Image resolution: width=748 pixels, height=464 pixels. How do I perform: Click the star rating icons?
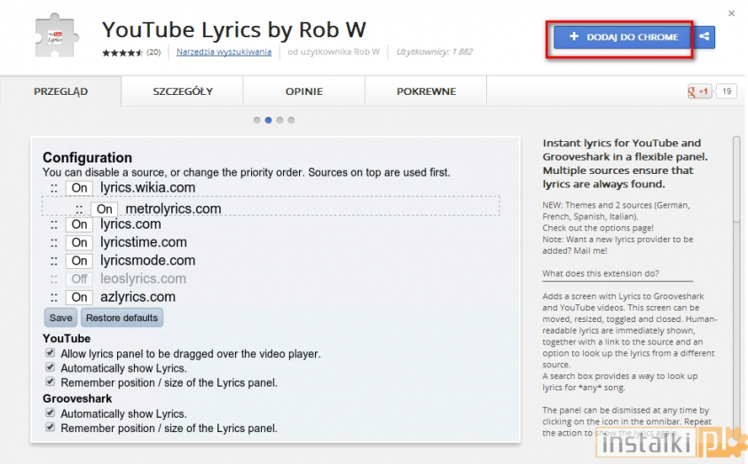[122, 52]
